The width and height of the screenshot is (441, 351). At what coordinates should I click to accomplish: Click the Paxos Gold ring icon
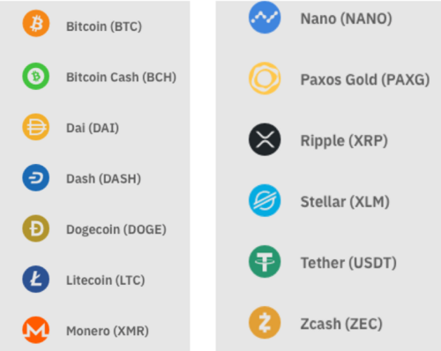pos(265,78)
